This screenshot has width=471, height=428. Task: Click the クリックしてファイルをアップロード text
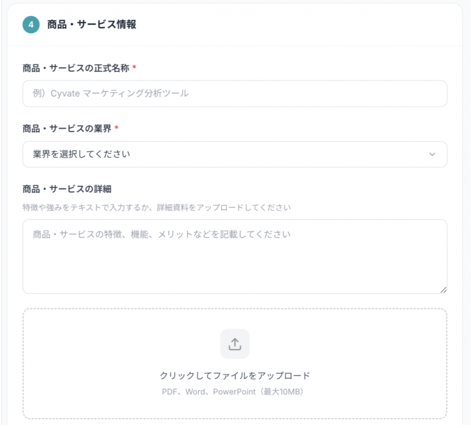(235, 375)
